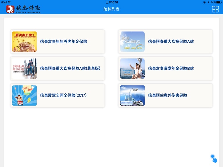Viewport: 223px width, 167px height.
Task: Tap the location arrow status icon
Action: click(208, 2)
